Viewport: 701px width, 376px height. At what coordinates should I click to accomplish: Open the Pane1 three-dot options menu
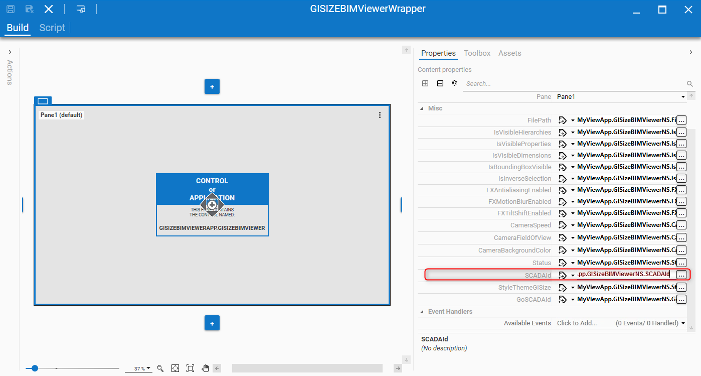[380, 115]
